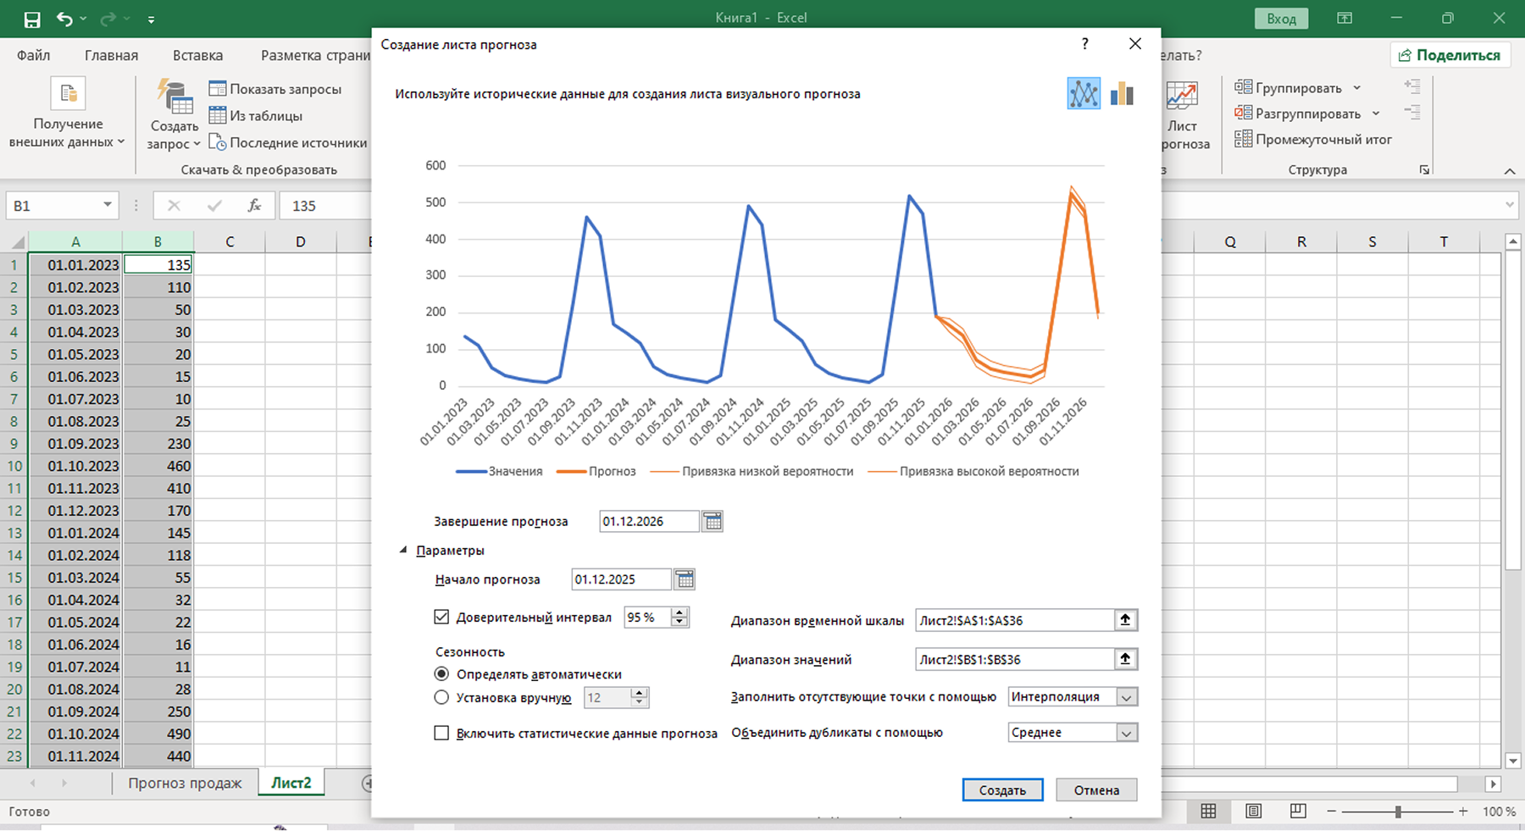Image resolution: width=1525 pixels, height=831 pixels.
Task: Switch to the Прогноз продаж sheet tab
Action: [185, 783]
